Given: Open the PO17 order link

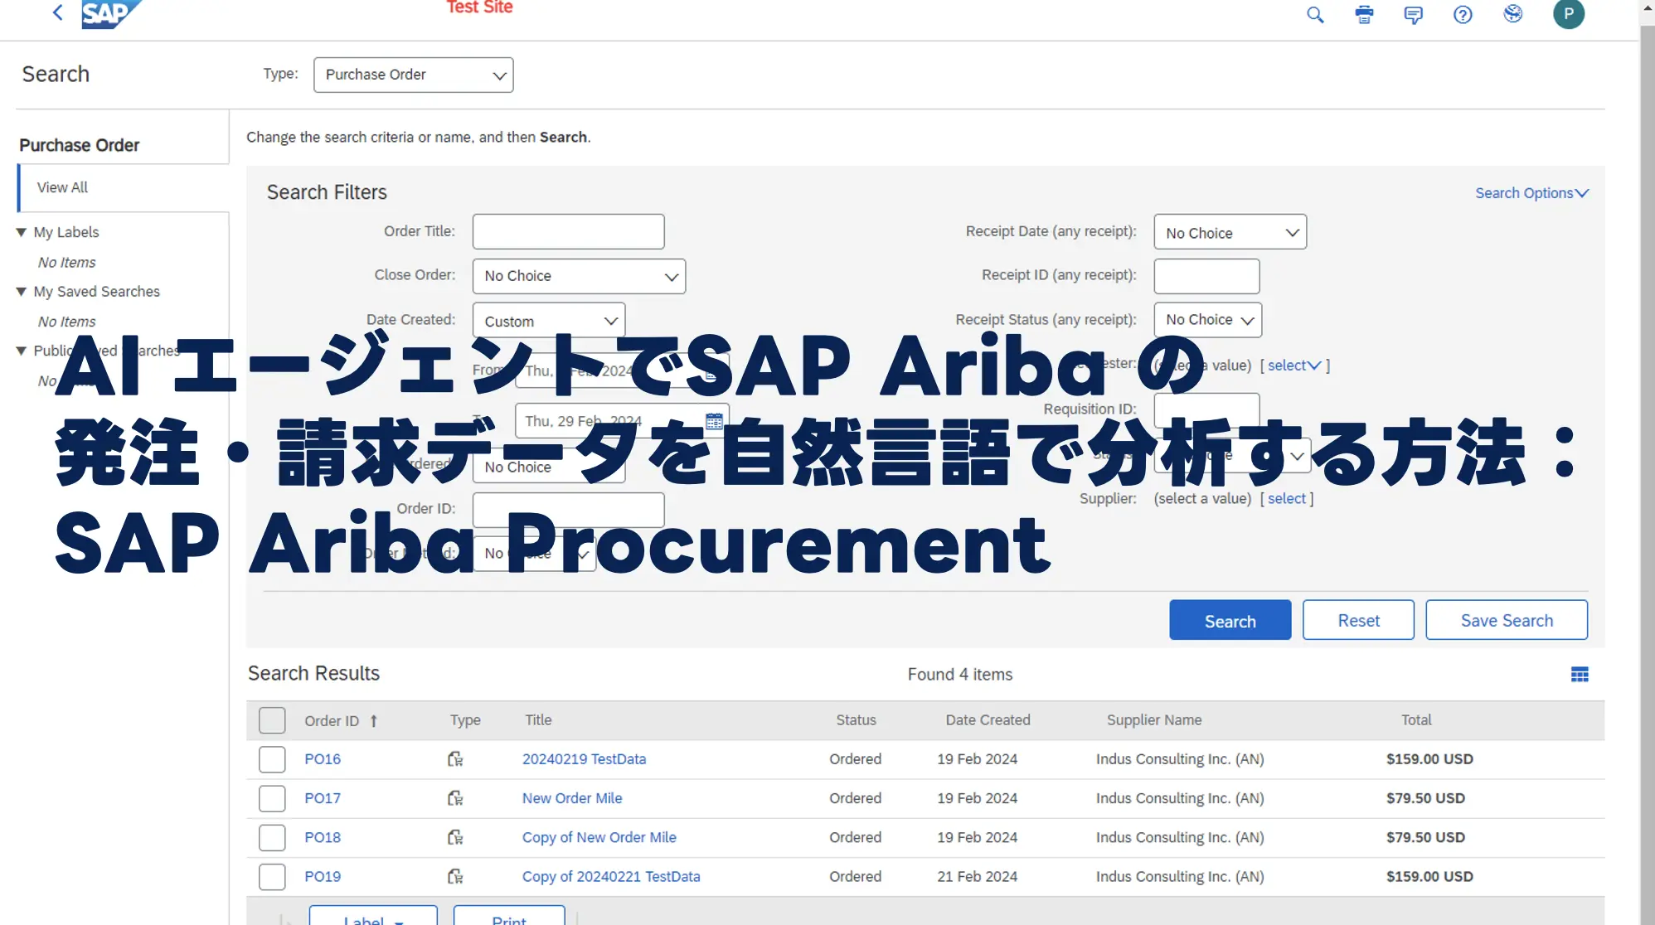Looking at the screenshot, I should point(323,798).
